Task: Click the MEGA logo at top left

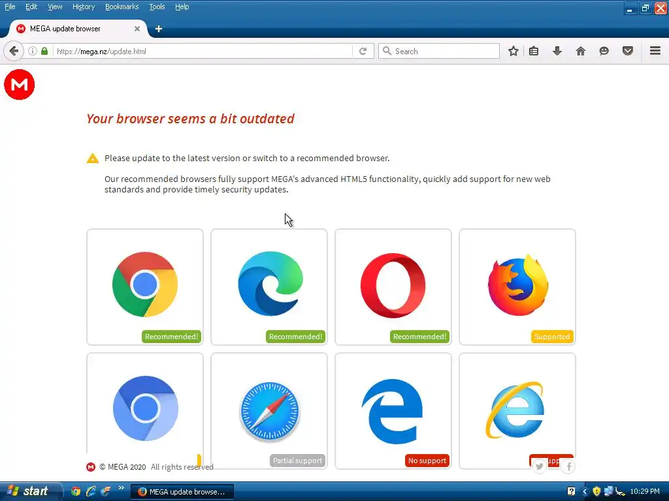Action: (x=19, y=84)
